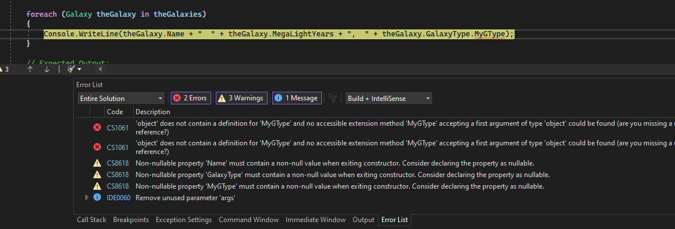675x229 pixels.
Task: Open the CS8618 link for 'GalaxyType'
Action: (118, 175)
